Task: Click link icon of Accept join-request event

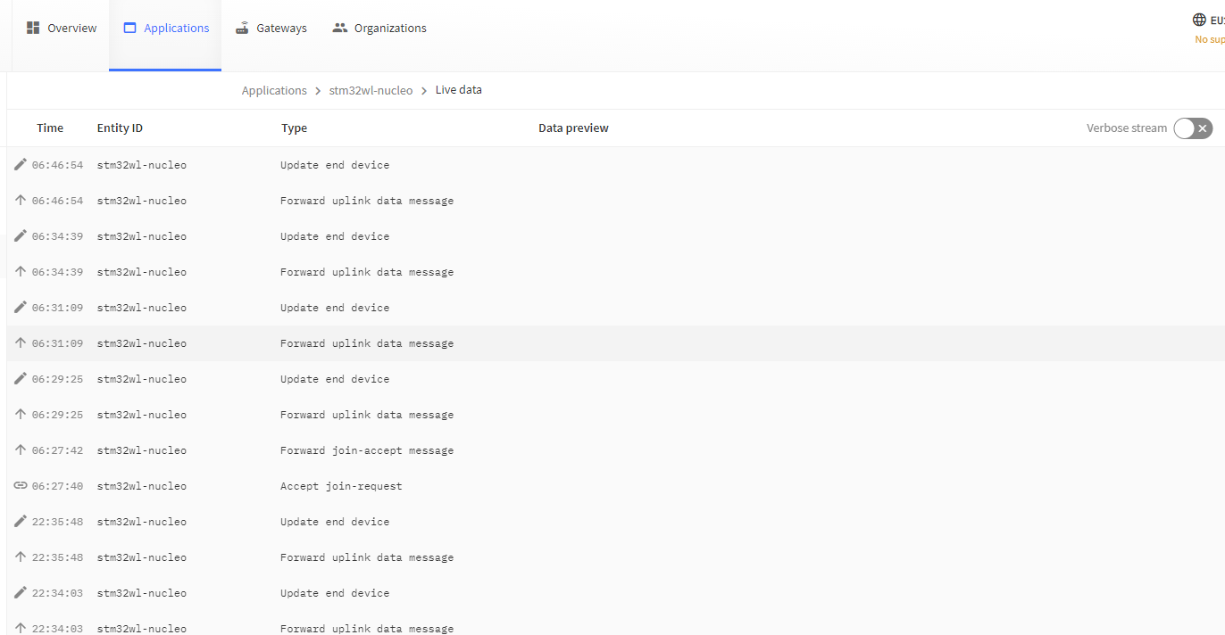Action: [x=21, y=486]
